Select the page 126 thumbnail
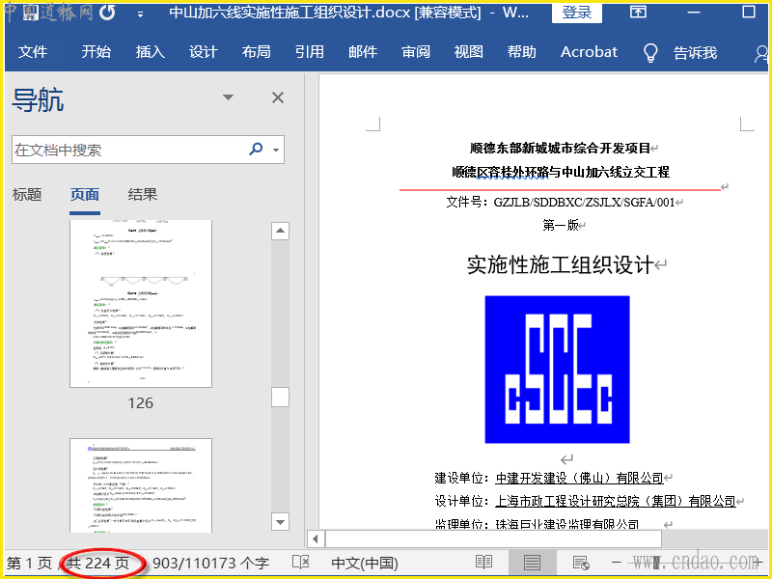772x579 pixels. pos(141,304)
